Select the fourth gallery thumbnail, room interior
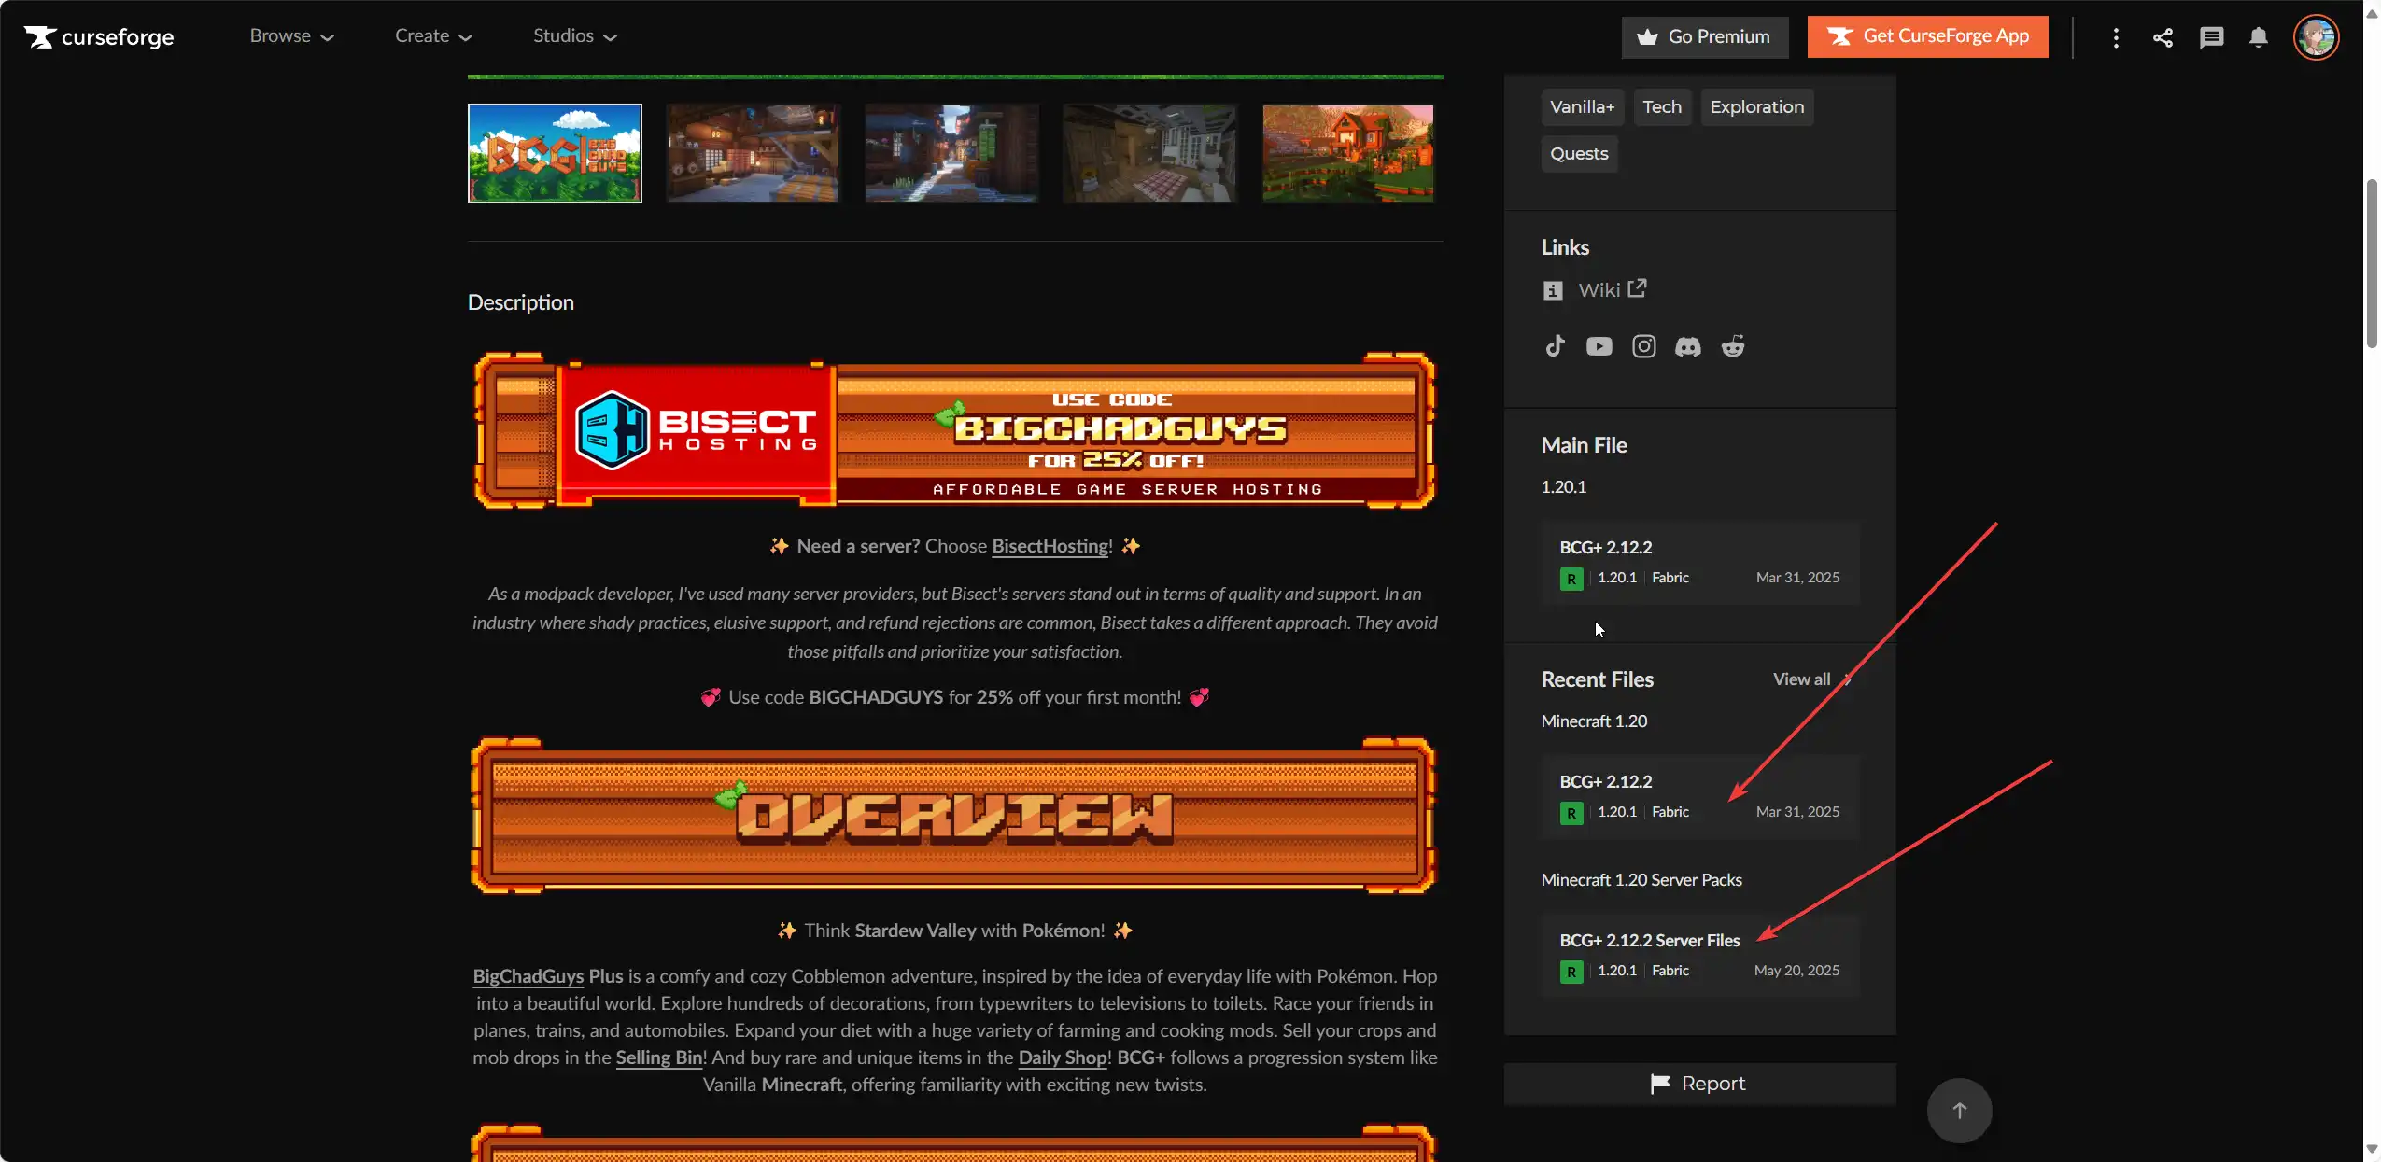 pyautogui.click(x=1149, y=153)
